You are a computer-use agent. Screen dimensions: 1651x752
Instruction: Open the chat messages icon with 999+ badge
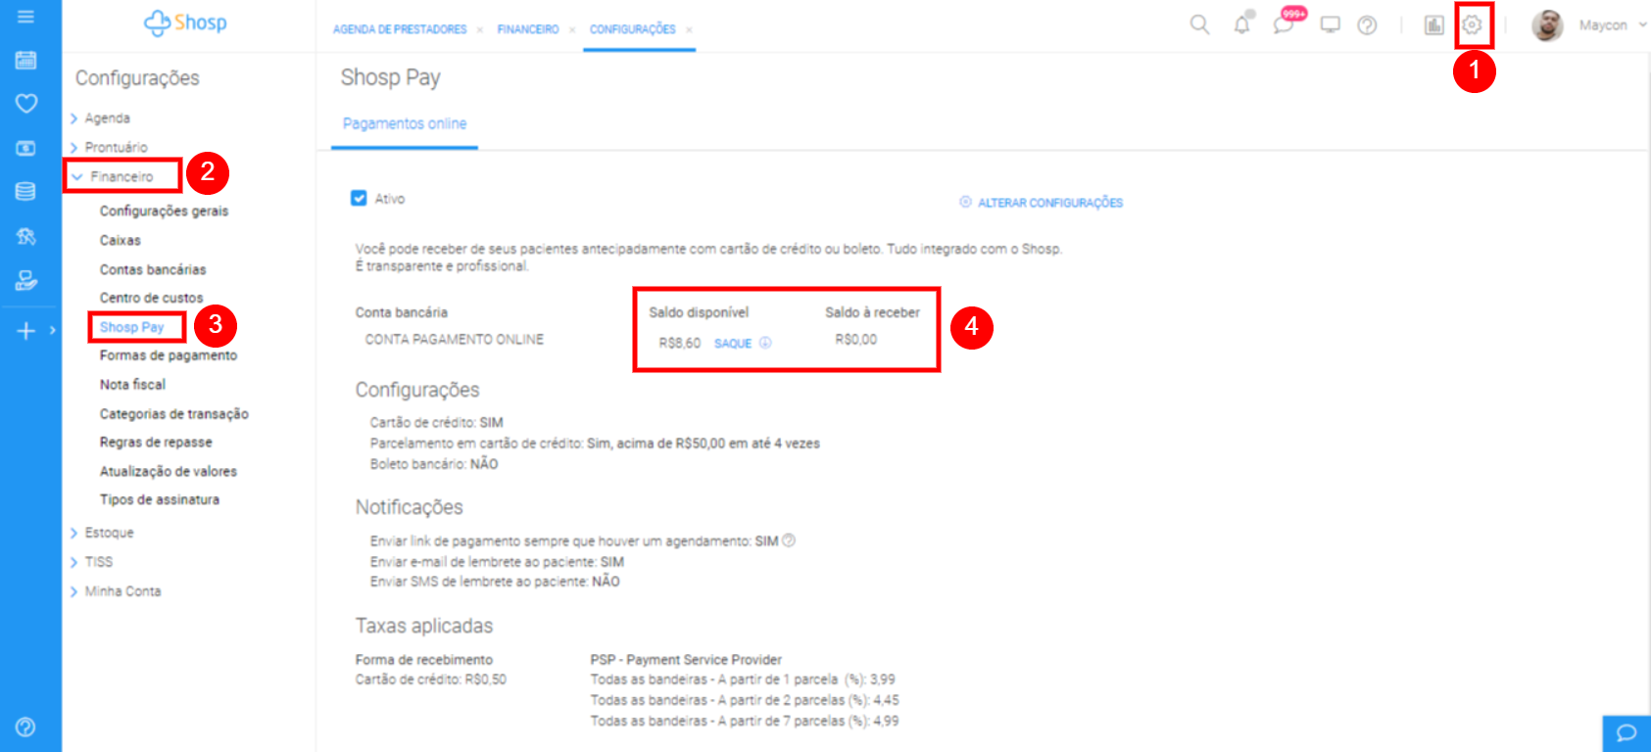[x=1286, y=23]
